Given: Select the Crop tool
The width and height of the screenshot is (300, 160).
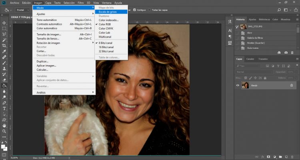Looking at the screenshot, I should pos(4,46).
